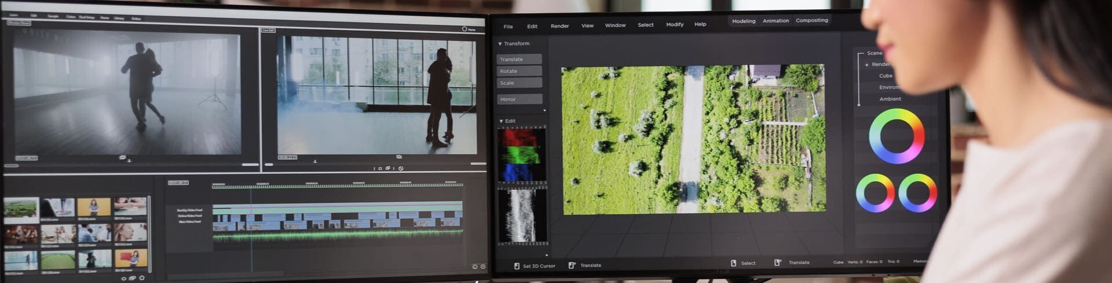Click the Tris: 0 status readout
Screen dimensions: 1112x283
(894, 262)
